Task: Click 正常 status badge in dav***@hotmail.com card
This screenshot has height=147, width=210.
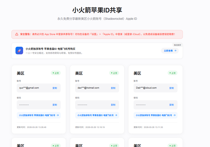Action: [x=114, y=73]
